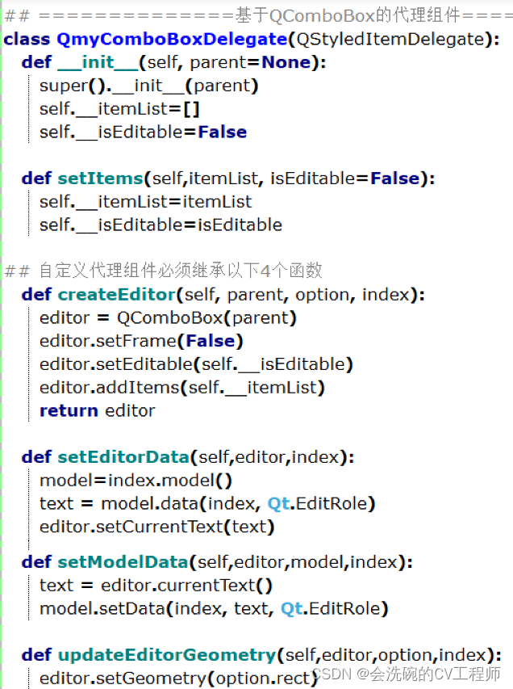Click the line super().__init__(parent)

pyautogui.click(x=148, y=86)
